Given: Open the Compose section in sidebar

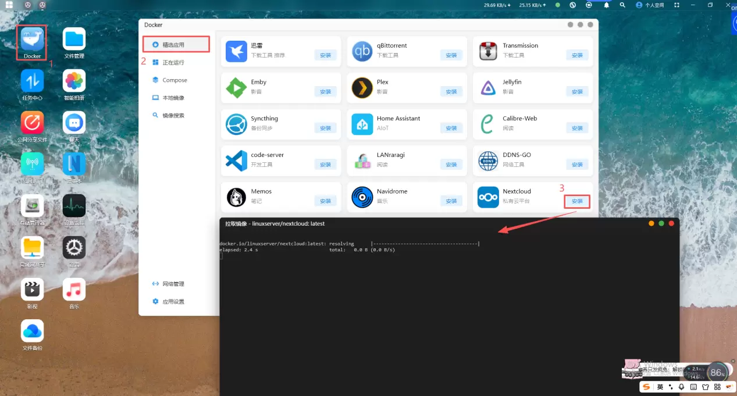Looking at the screenshot, I should coord(174,80).
